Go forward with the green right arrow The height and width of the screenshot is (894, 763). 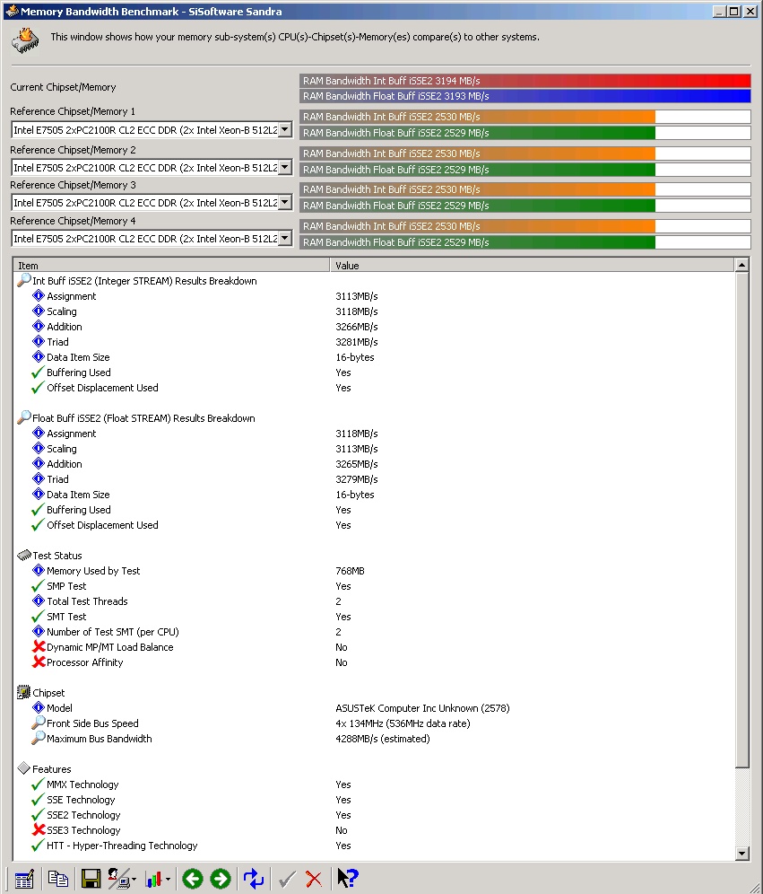pyautogui.click(x=221, y=879)
